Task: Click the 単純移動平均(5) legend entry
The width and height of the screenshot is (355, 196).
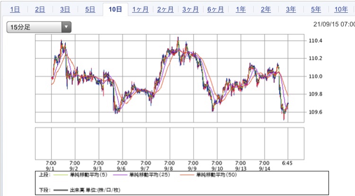Action: [89, 175]
